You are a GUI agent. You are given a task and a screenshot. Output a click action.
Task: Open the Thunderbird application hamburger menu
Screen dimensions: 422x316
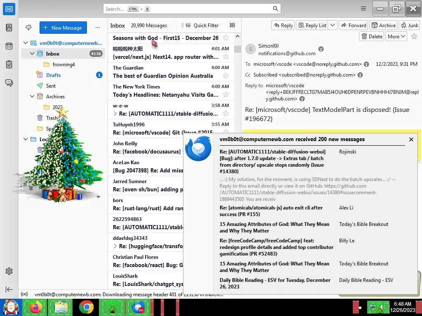tap(363, 9)
